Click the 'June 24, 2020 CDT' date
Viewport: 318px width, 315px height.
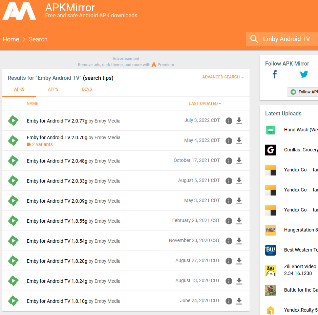(x=200, y=300)
